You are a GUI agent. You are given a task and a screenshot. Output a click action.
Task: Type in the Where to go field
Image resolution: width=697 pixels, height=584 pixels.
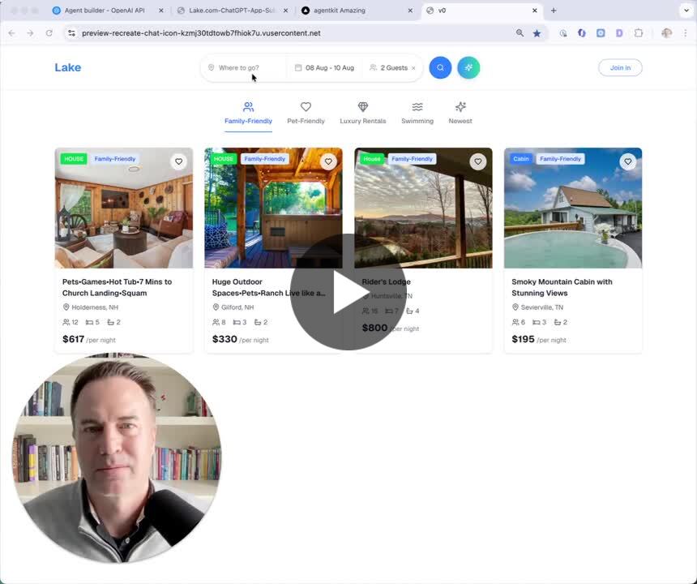243,68
